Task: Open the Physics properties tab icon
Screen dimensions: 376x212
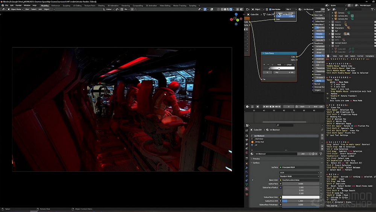Action: pos(247,176)
